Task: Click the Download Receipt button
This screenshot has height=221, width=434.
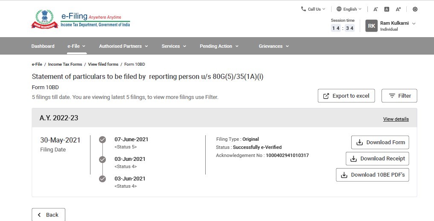Action: click(377, 159)
